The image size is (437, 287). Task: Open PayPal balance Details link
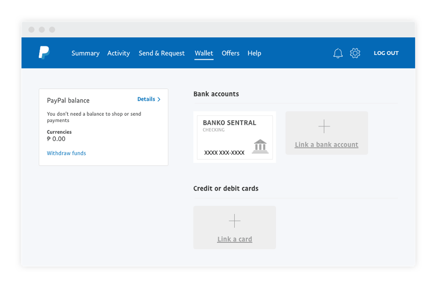146,99
